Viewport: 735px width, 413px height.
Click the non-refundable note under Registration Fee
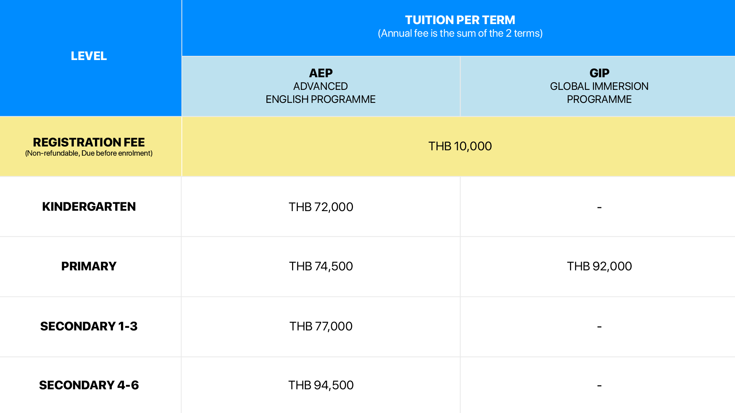click(x=89, y=153)
